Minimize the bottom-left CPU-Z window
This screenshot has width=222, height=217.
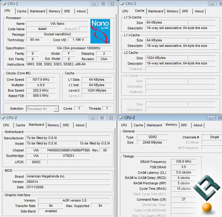93,118
